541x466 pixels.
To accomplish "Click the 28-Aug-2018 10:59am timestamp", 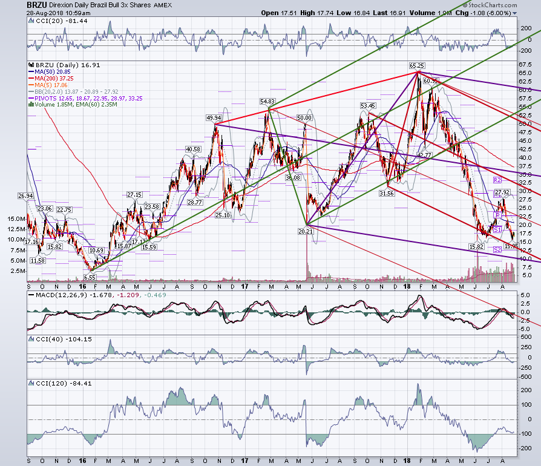I will point(59,13).
